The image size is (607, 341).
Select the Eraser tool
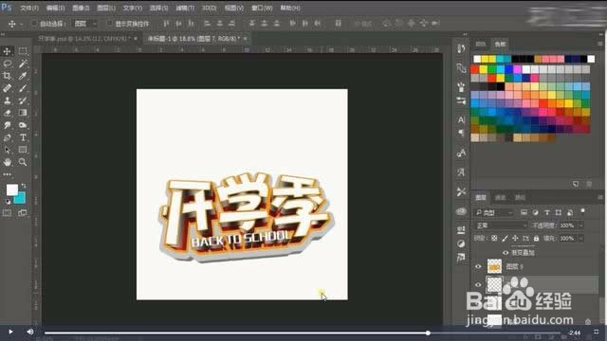[x=7, y=113]
